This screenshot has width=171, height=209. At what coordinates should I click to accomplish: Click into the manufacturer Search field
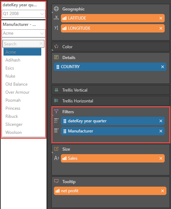[x=21, y=44]
